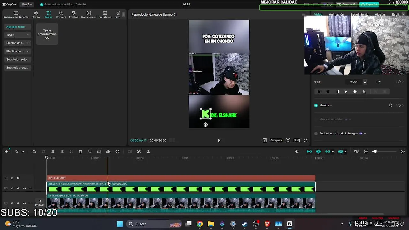Viewport: 409px width, 230px height.
Task: Switch to the Audio tab
Action: coord(36,15)
